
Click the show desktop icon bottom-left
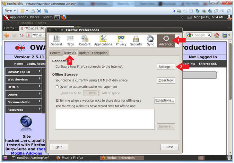point(5,158)
